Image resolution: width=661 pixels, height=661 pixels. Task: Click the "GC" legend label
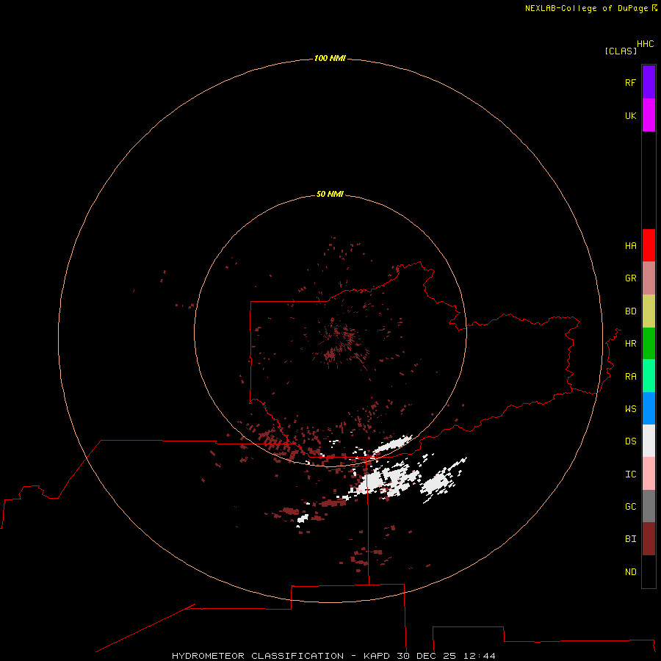pos(631,506)
